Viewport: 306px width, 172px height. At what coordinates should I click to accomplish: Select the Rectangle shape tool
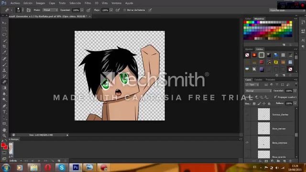tap(4, 124)
